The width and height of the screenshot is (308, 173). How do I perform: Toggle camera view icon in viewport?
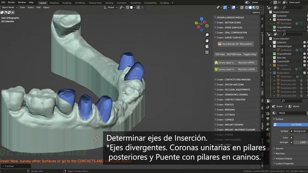tap(207, 47)
